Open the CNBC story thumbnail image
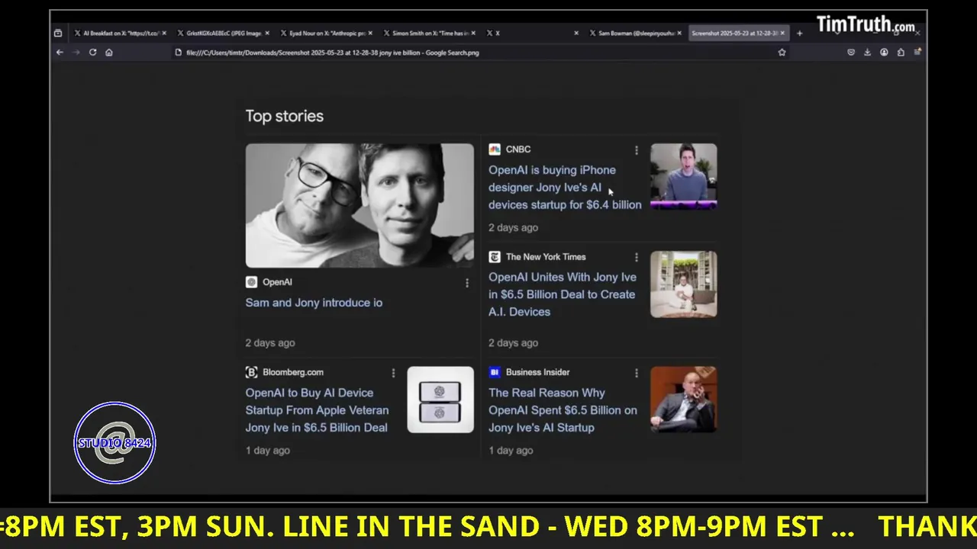The image size is (977, 549). click(683, 176)
